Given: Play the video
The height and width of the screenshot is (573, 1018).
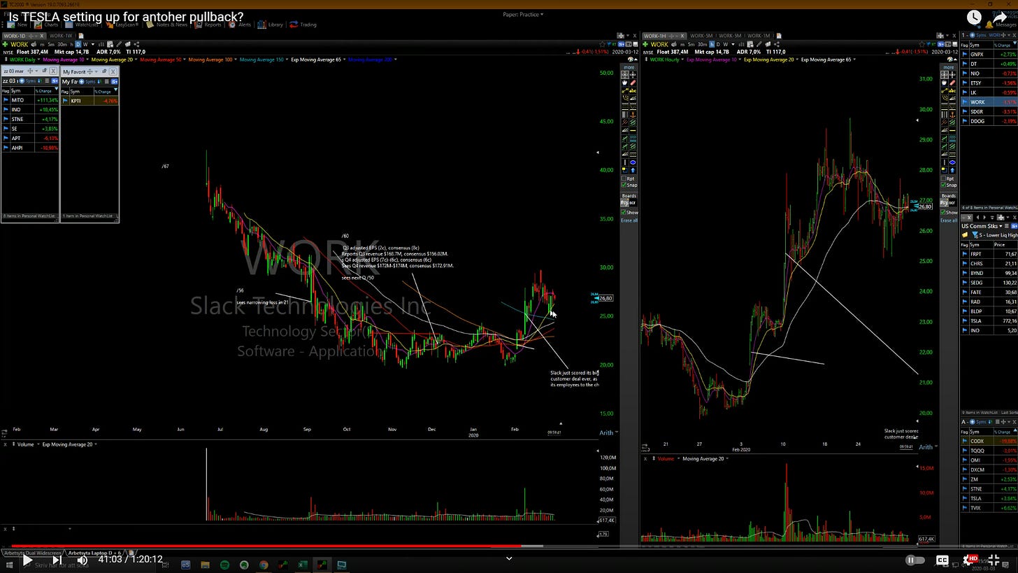Looking at the screenshot, I should [x=27, y=560].
